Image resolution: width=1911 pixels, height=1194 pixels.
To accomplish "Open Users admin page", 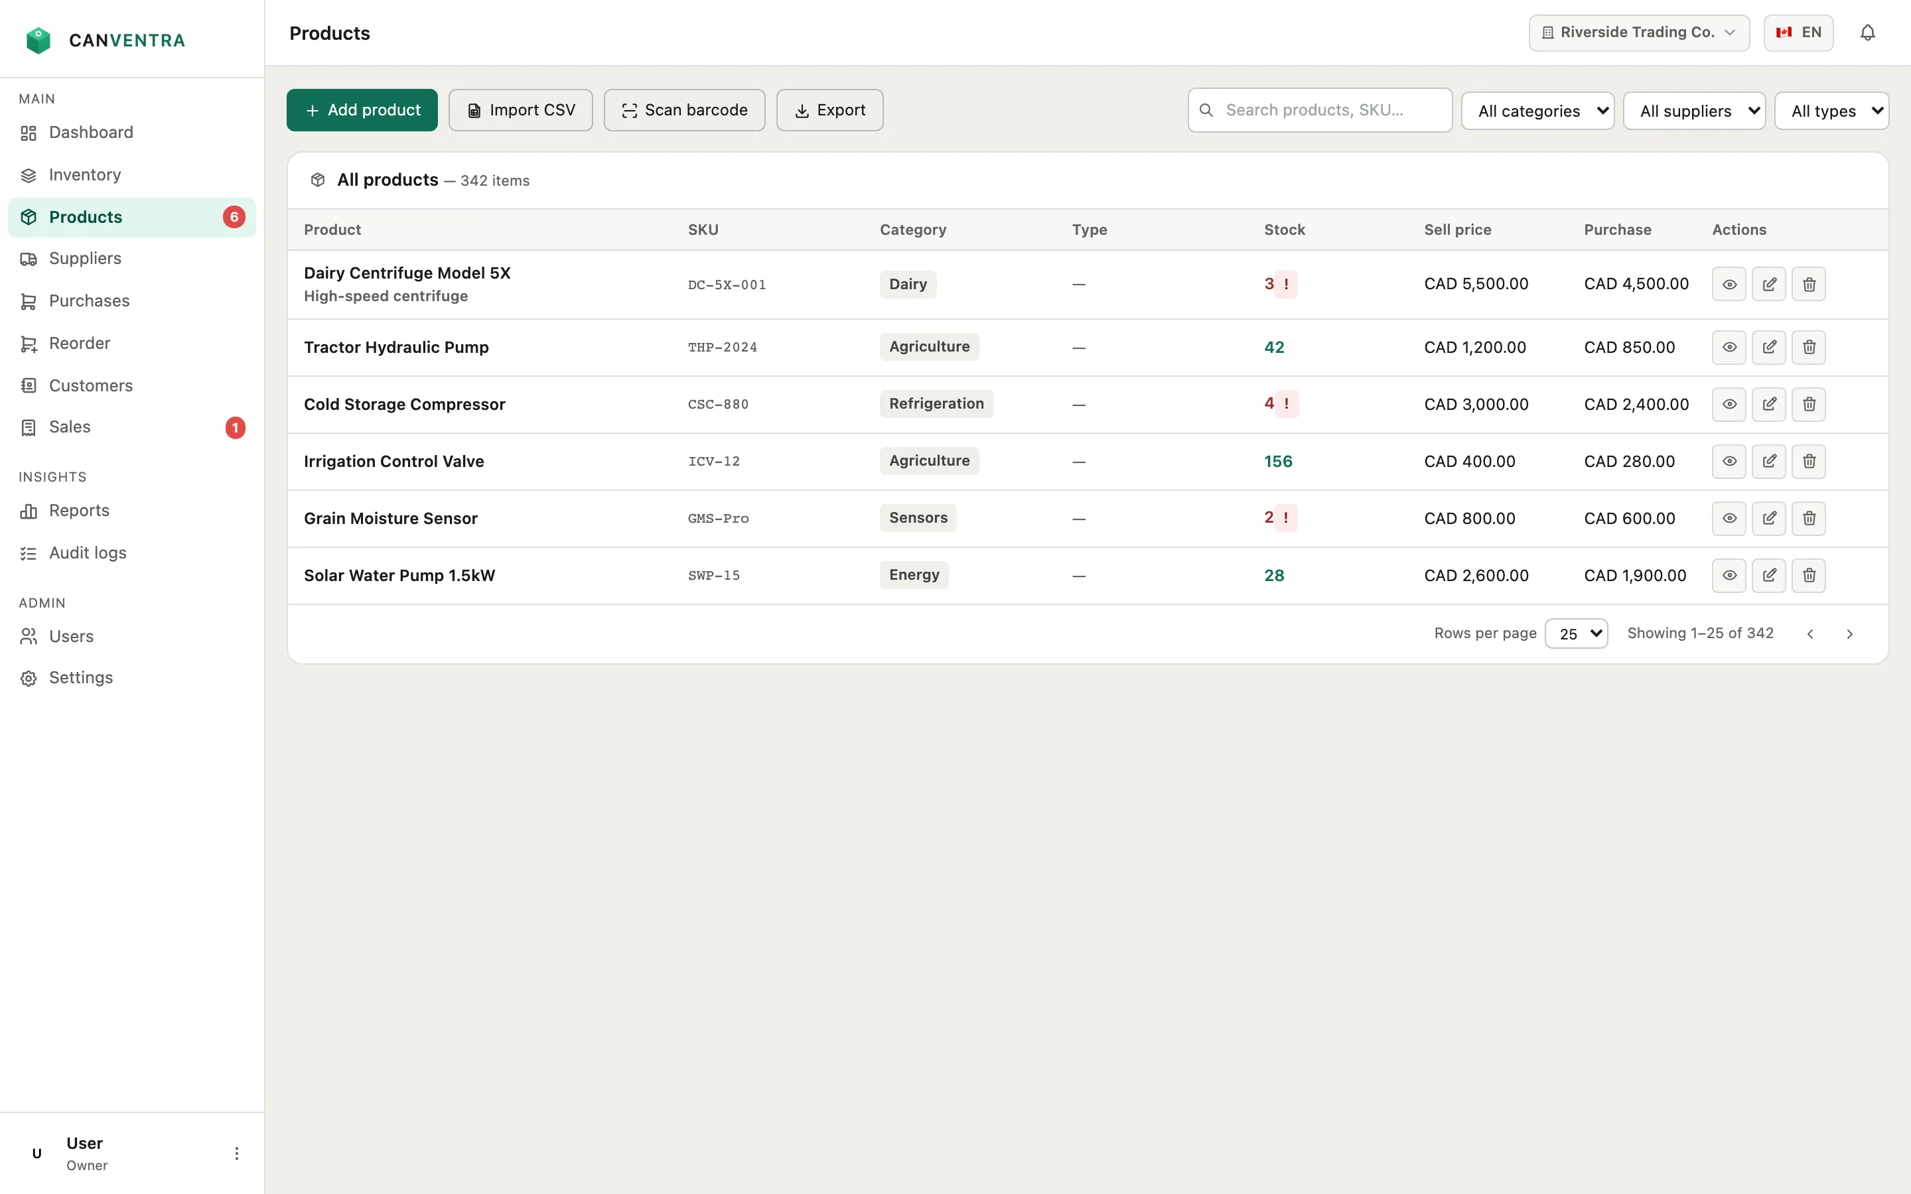I will tap(132, 637).
